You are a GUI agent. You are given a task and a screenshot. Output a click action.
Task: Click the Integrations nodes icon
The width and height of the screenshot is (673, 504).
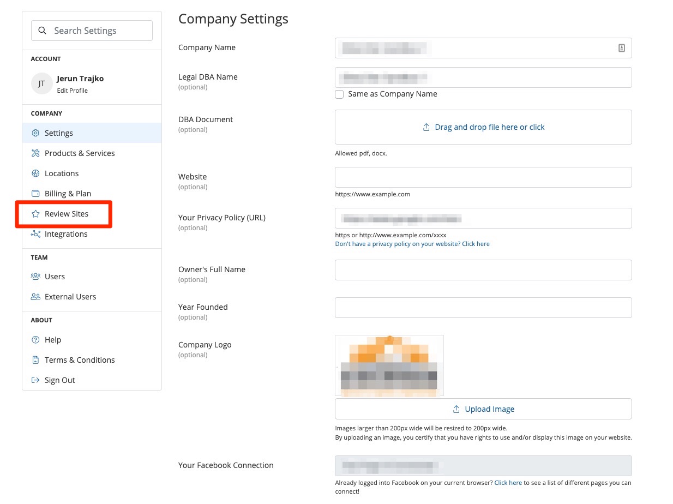pos(35,234)
